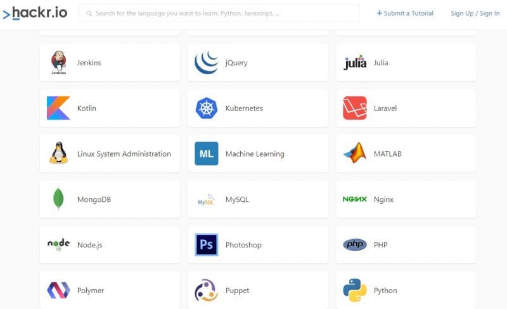
Task: Open the Sign Up / Sign In link
Action: pos(475,13)
